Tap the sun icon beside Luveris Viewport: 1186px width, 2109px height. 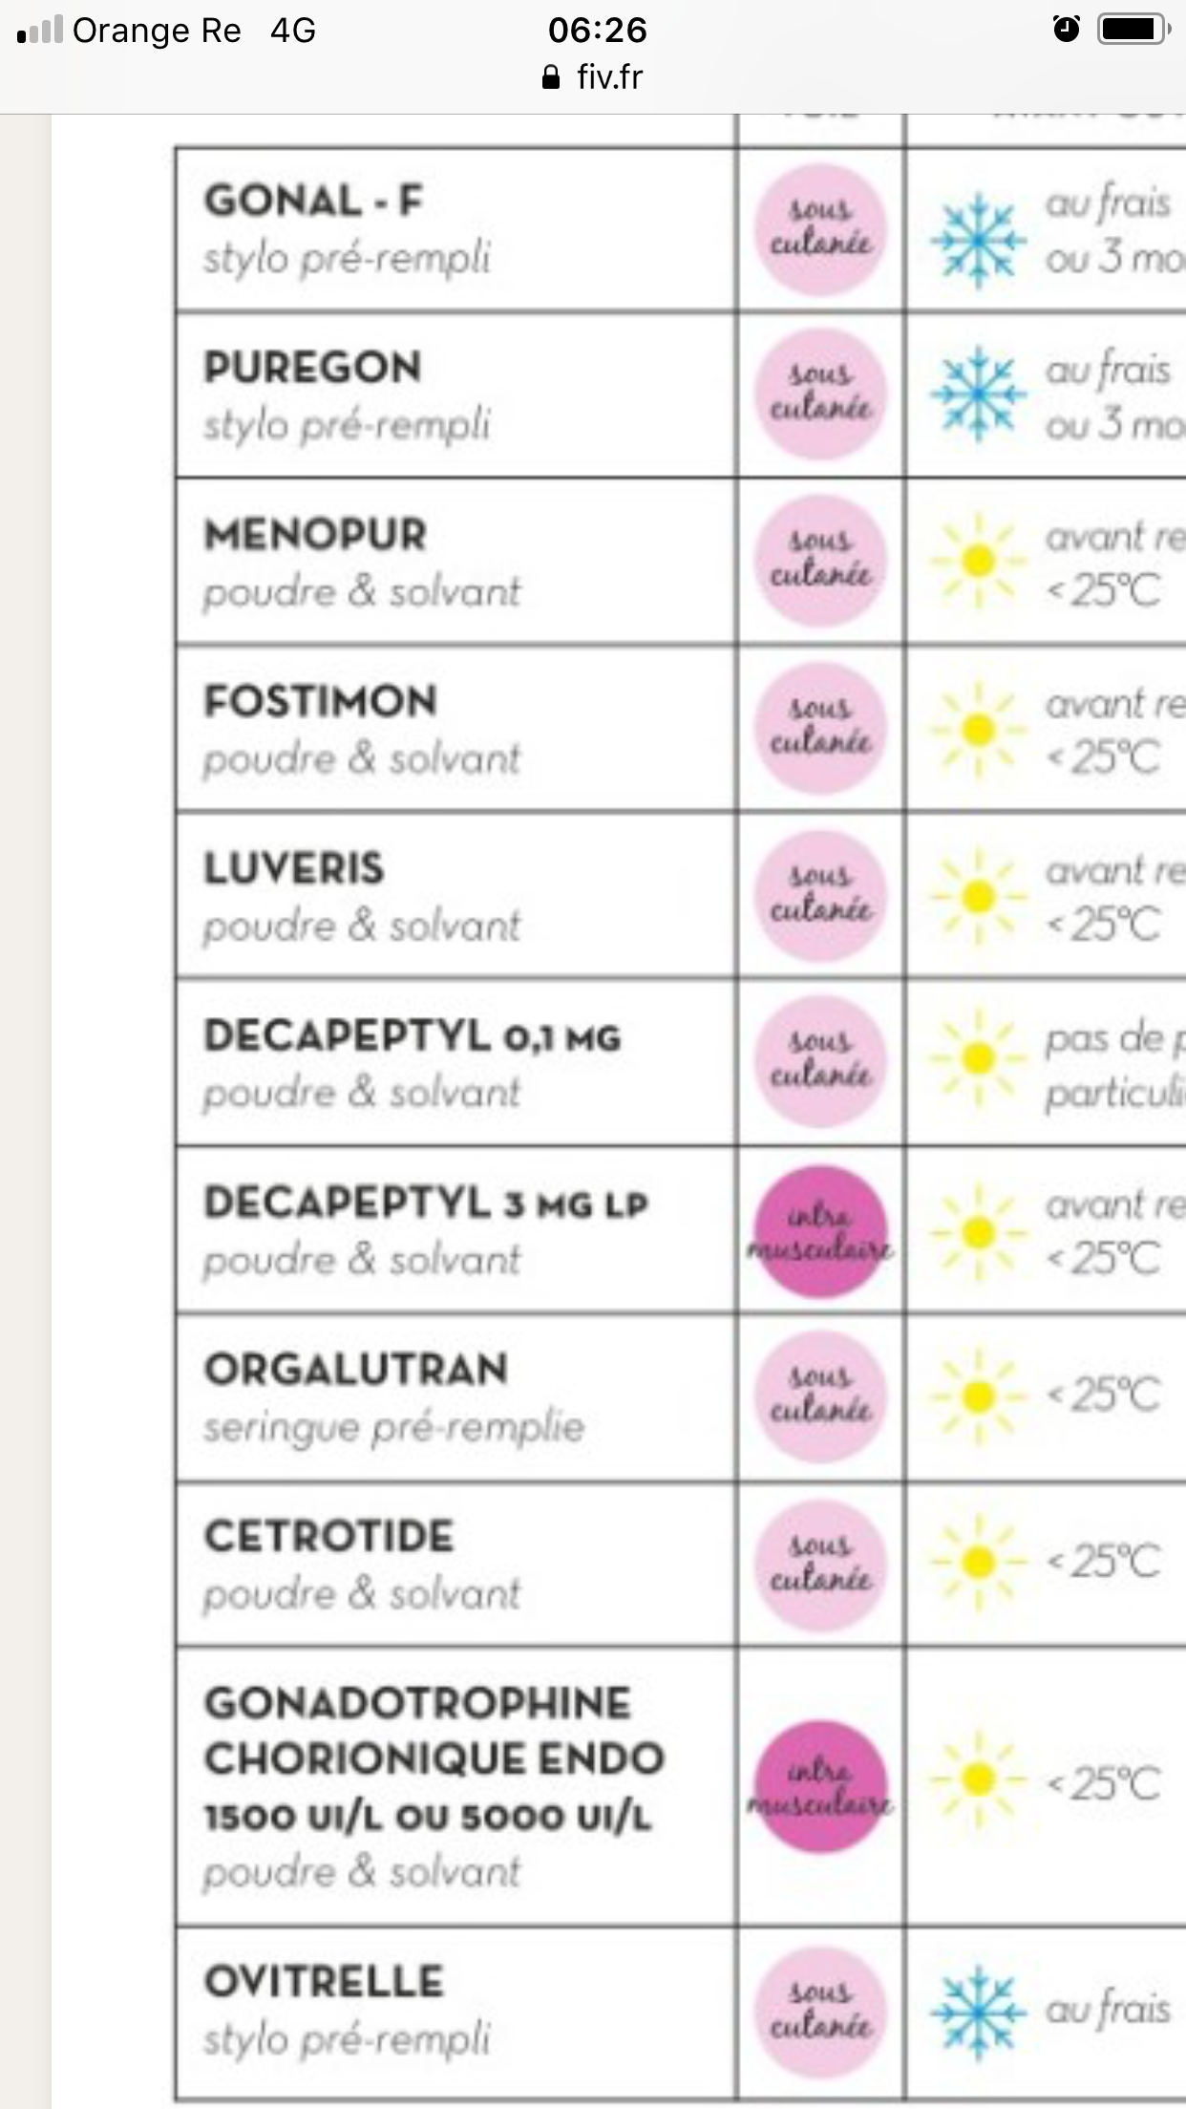(x=978, y=897)
